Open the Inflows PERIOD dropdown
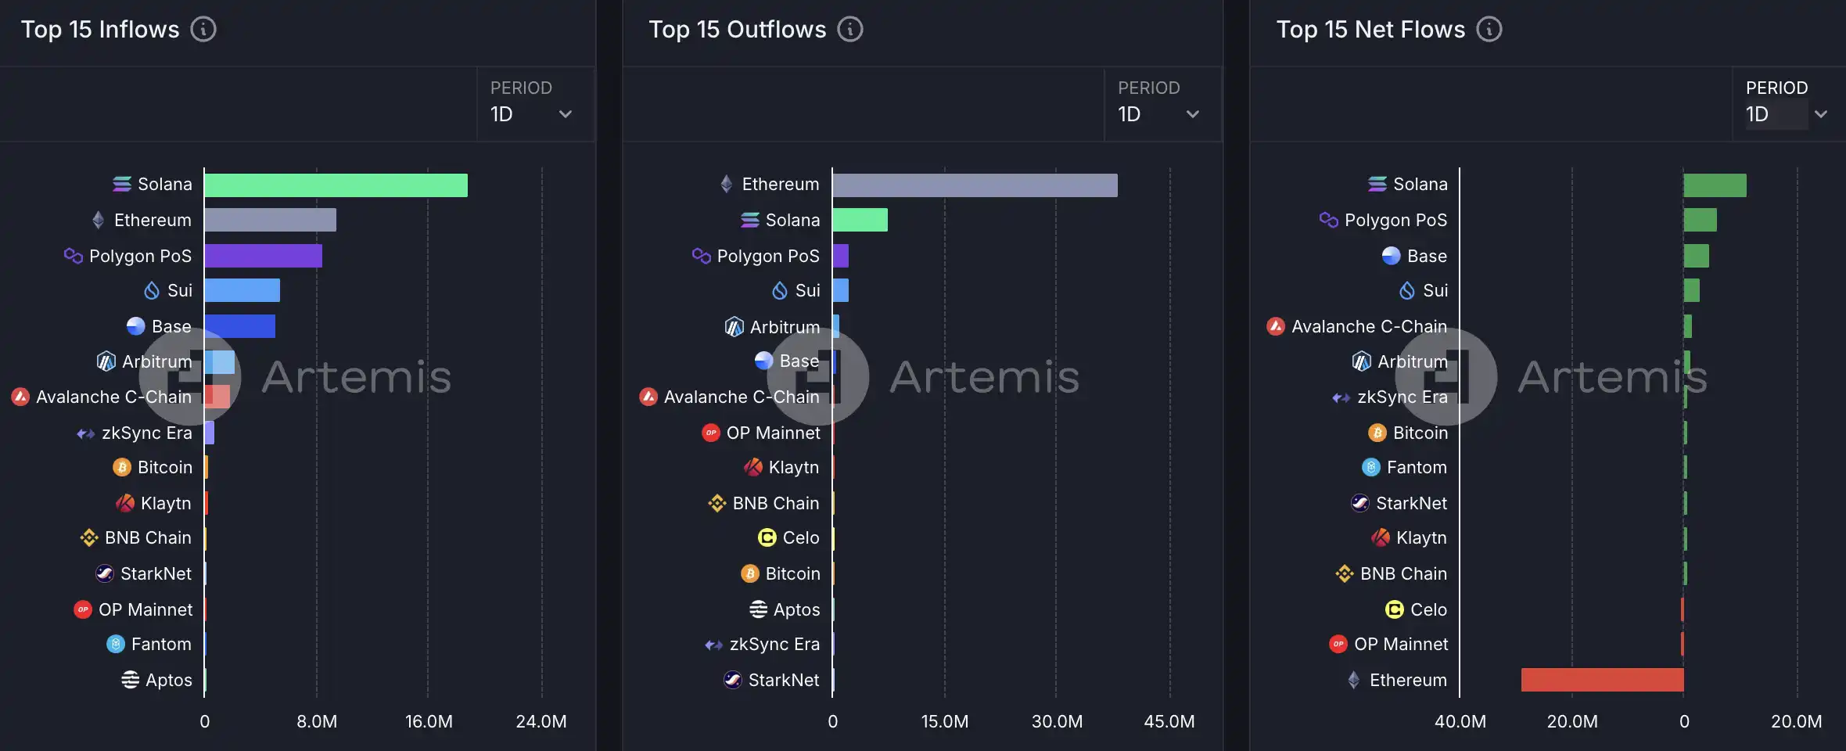 point(532,113)
